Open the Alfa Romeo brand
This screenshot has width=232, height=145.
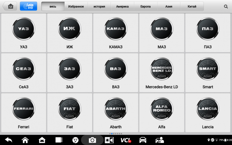click(162, 113)
